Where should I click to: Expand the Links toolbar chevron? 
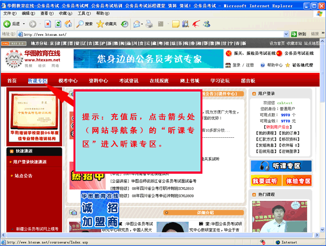(323, 33)
